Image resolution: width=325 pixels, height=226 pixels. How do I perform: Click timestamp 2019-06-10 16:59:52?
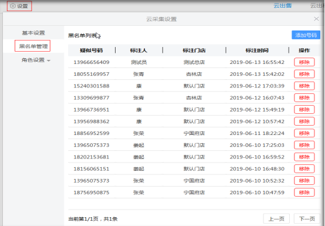(257, 157)
